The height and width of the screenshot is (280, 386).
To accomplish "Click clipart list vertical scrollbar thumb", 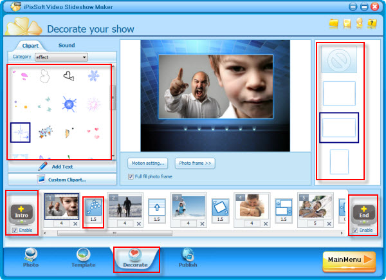I will [x=113, y=98].
